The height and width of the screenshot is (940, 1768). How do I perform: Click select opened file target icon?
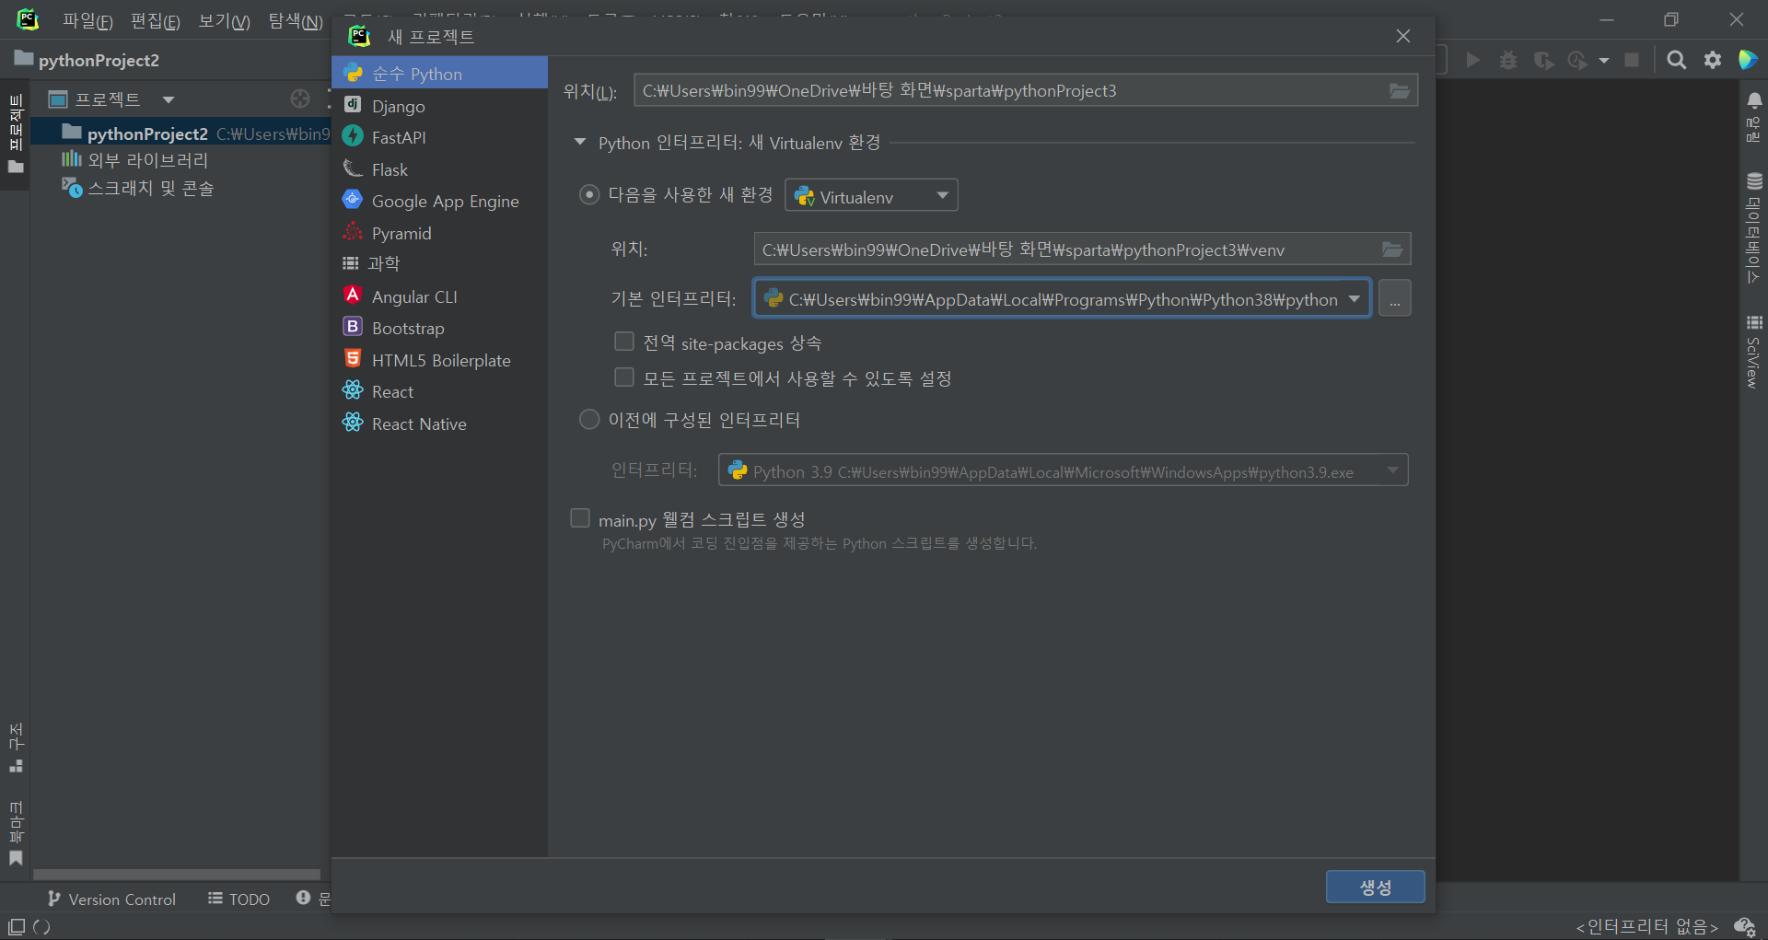[x=300, y=99]
